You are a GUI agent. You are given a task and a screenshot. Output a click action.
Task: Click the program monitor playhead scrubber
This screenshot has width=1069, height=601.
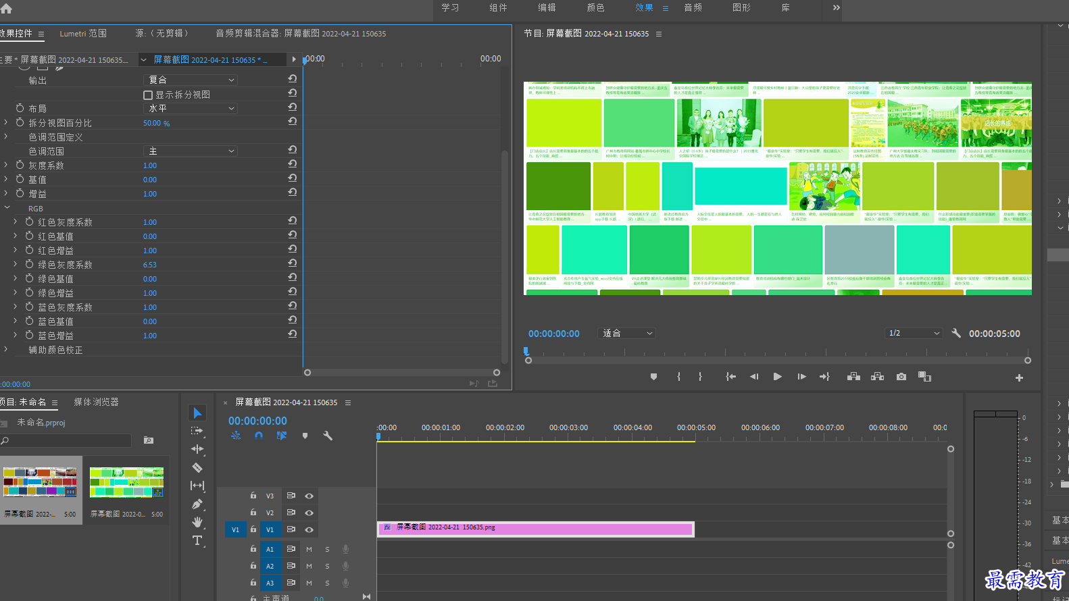tap(526, 351)
